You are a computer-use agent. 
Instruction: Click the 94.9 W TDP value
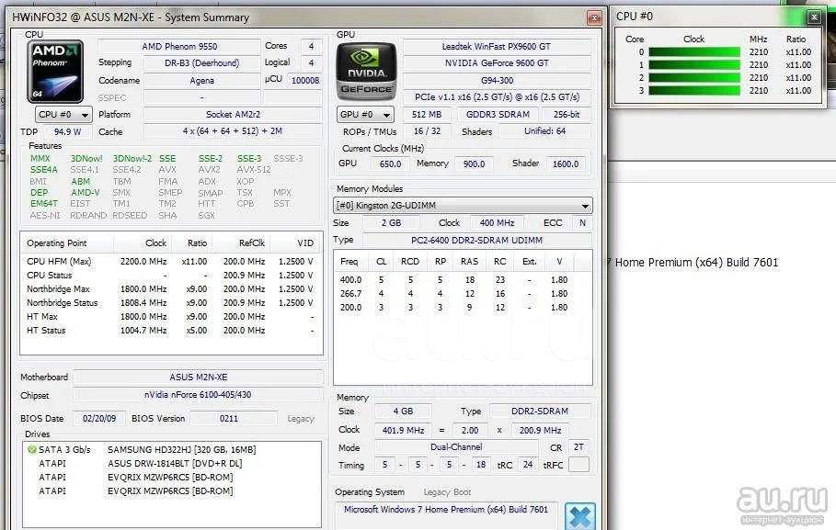pyautogui.click(x=67, y=131)
